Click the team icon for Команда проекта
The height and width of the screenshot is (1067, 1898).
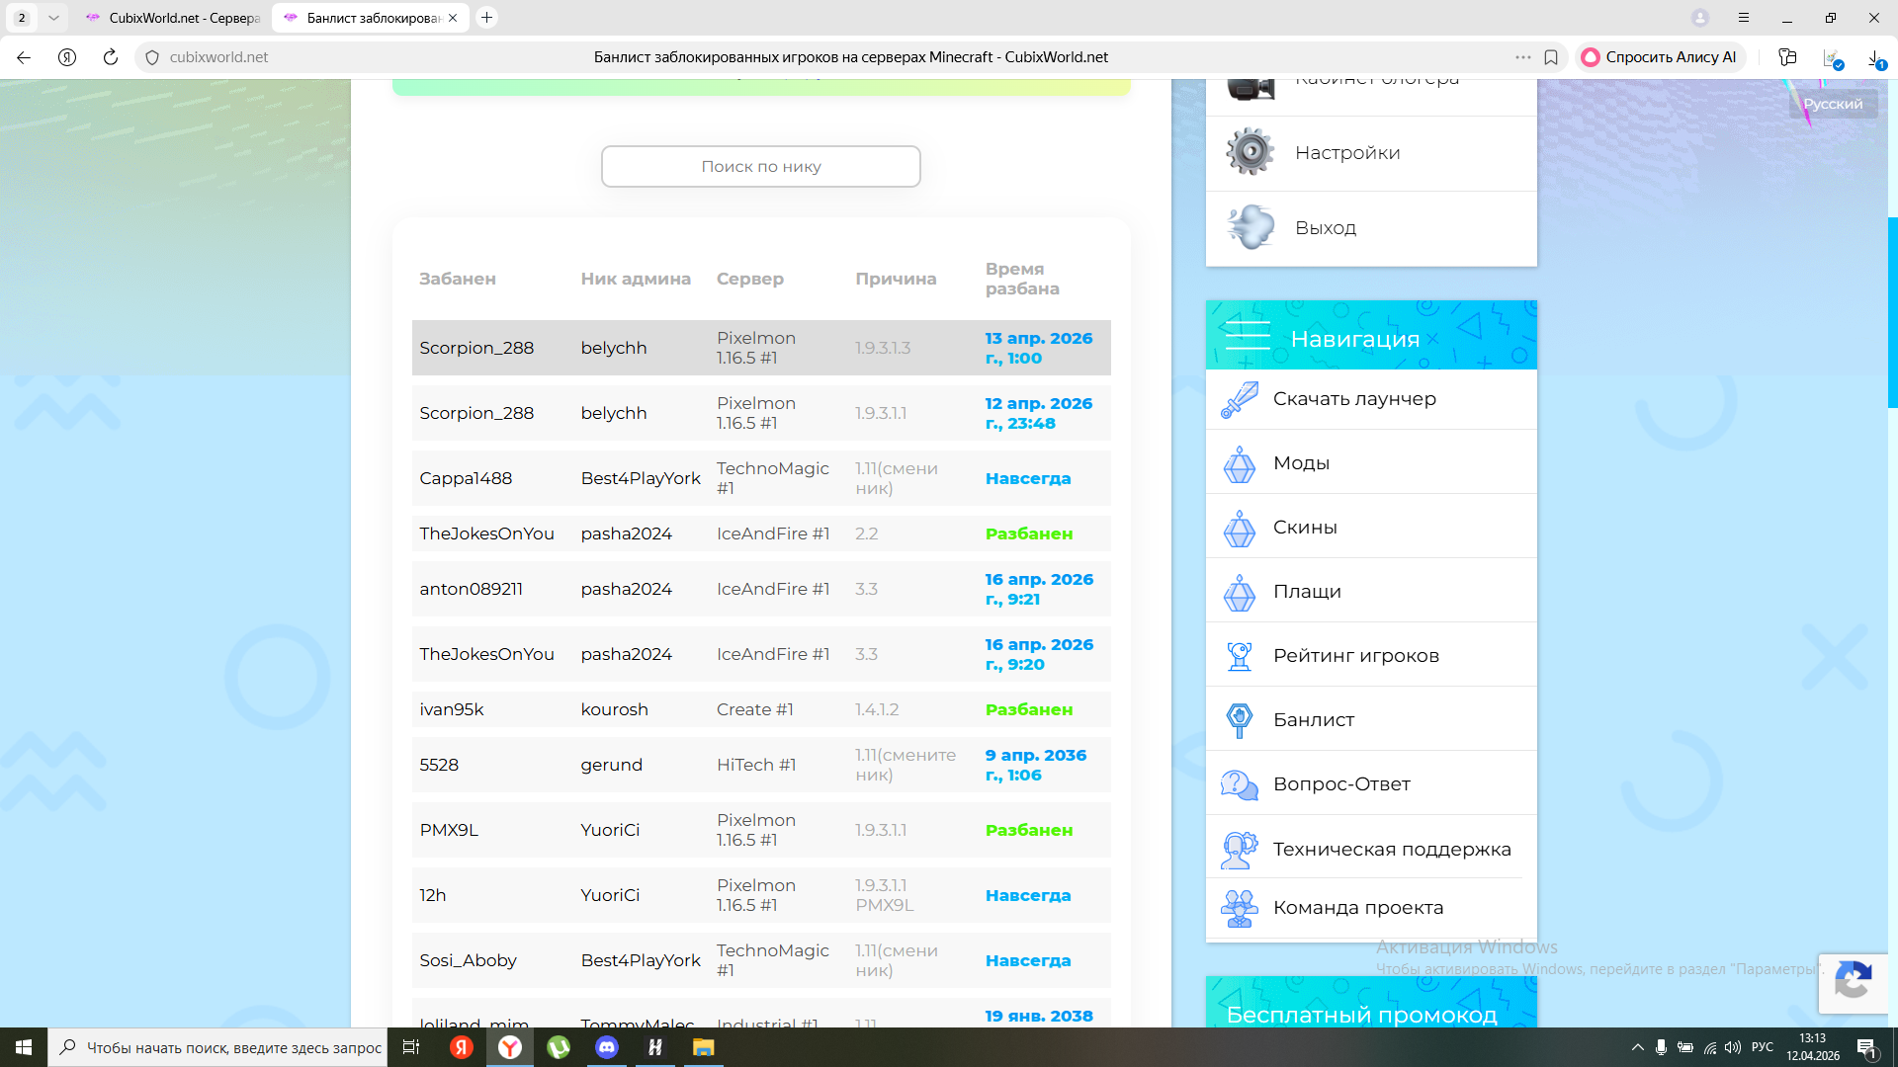[x=1239, y=908]
